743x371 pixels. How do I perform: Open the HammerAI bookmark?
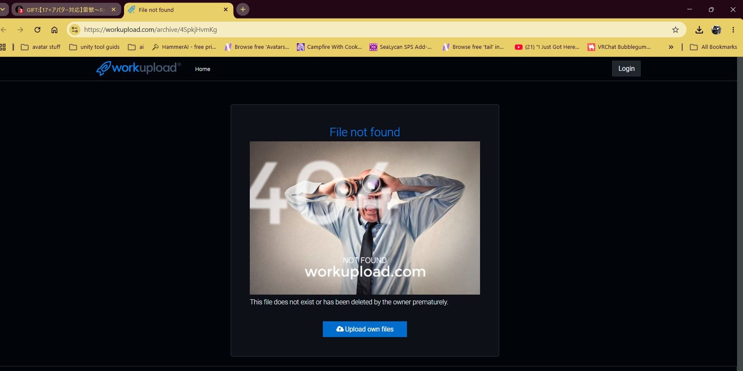(184, 47)
